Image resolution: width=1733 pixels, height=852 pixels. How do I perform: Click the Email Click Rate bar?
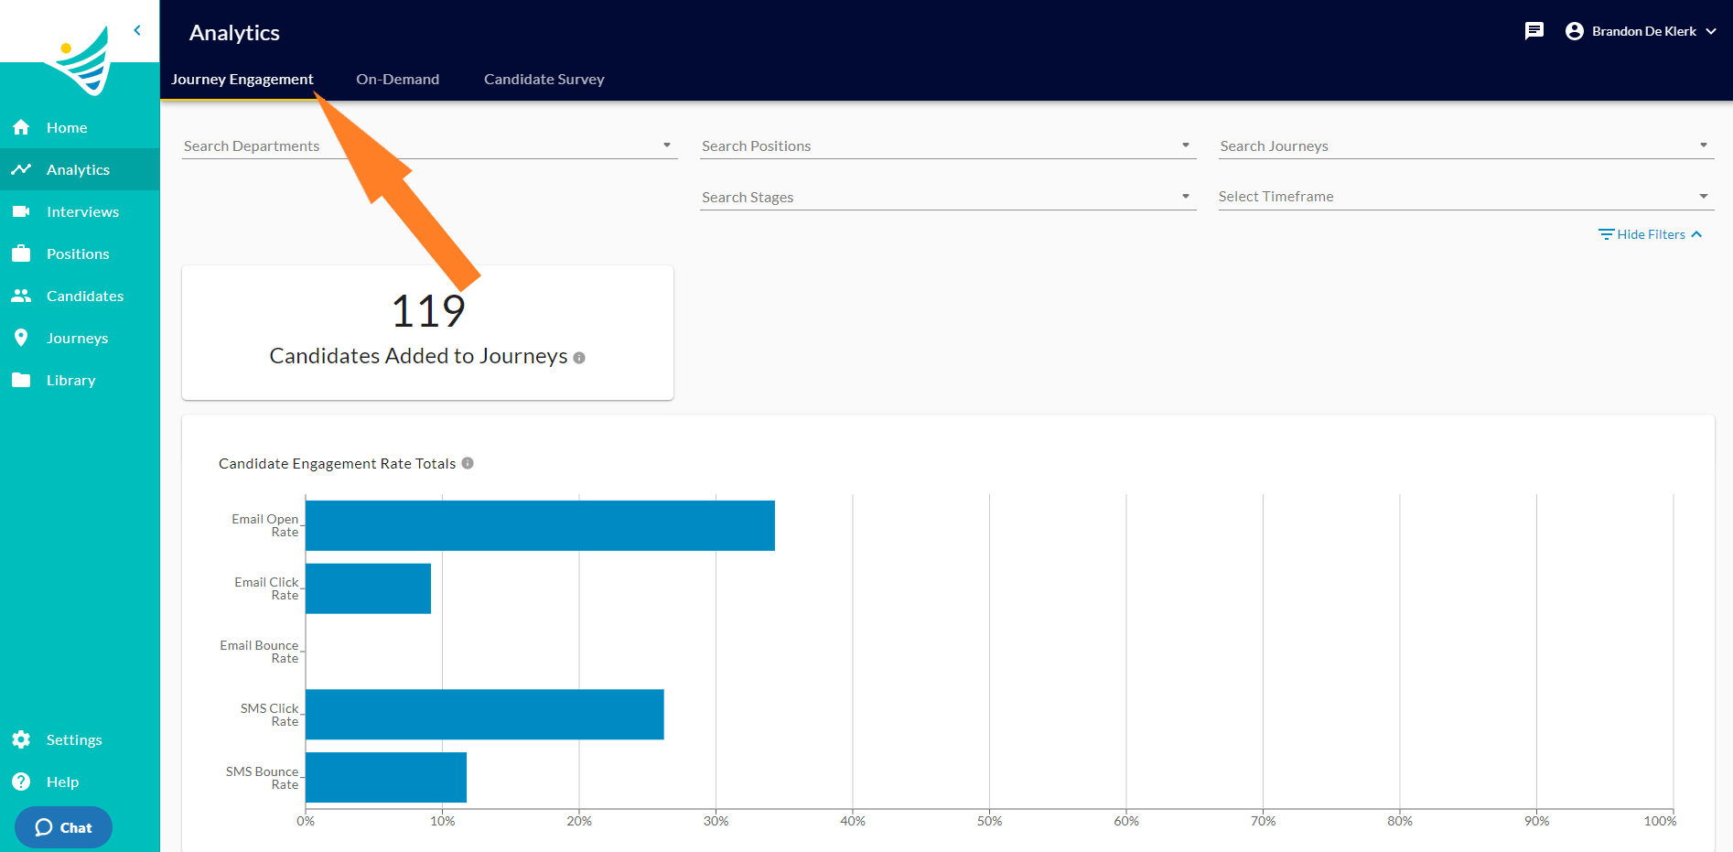(x=368, y=588)
